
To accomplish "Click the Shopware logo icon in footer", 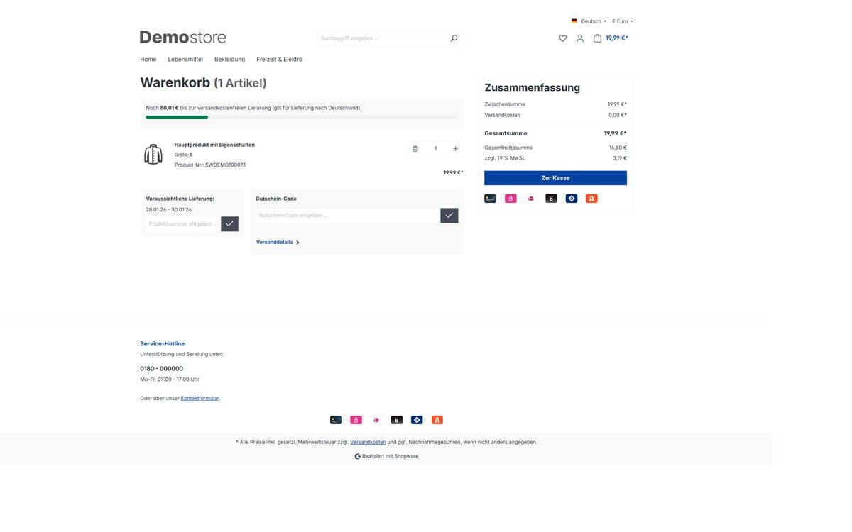I will (358, 456).
